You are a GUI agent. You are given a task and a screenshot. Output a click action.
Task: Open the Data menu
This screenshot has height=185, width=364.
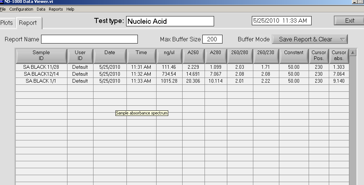click(41, 9)
